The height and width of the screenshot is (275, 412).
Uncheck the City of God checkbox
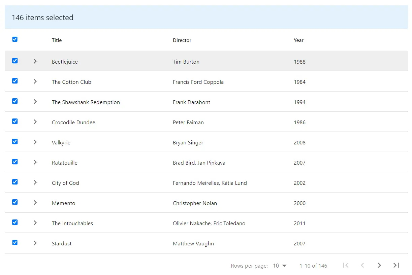click(x=15, y=182)
